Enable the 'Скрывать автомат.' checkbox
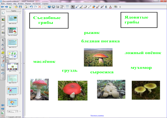167x118 pixels. click(x=7, y=117)
